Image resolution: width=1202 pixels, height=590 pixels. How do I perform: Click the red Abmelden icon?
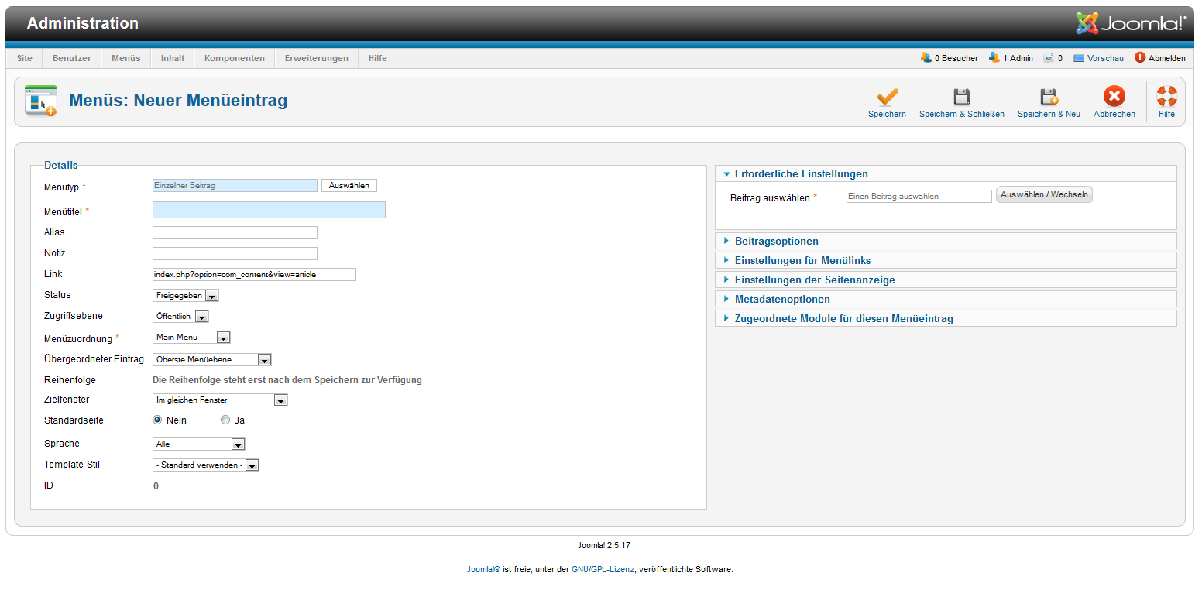pyautogui.click(x=1139, y=57)
